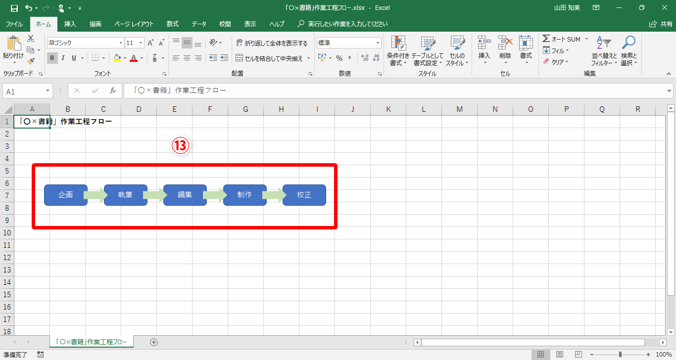The height and width of the screenshot is (360, 676).
Task: Align text to the left
Action: (x=176, y=58)
